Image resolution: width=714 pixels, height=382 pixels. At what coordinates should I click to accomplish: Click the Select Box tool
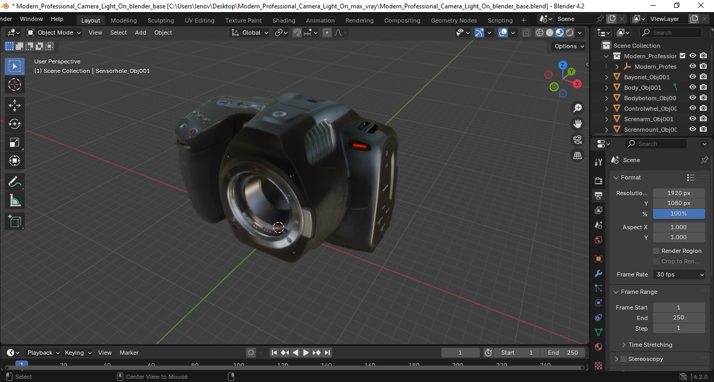click(15, 66)
